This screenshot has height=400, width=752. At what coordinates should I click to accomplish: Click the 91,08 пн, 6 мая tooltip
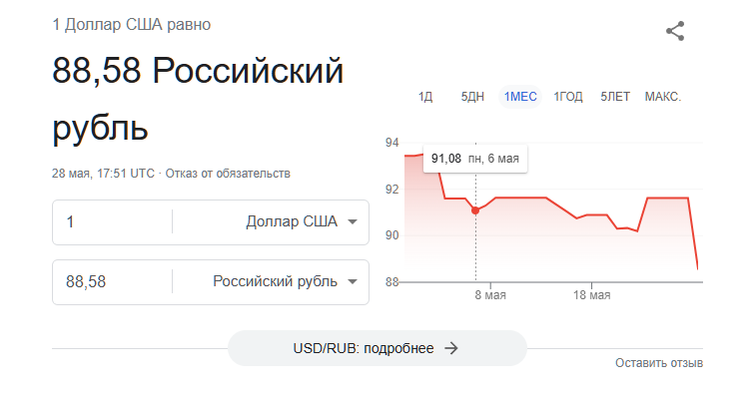pyautogui.click(x=475, y=159)
